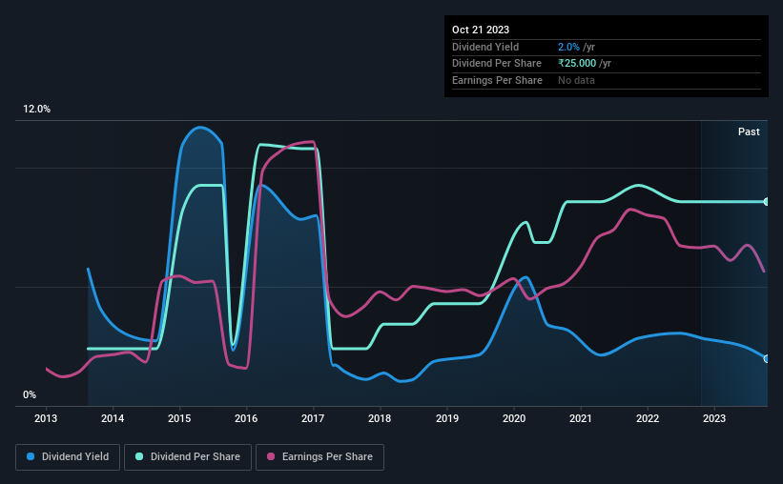Click the 2023 x-axis label
Viewport: 783px width, 484px height.
[x=714, y=418]
